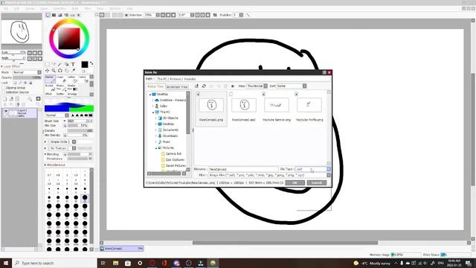Screen dimensions: 476x268
Task: Choose the Binary Pen tool
Action: click(61, 88)
